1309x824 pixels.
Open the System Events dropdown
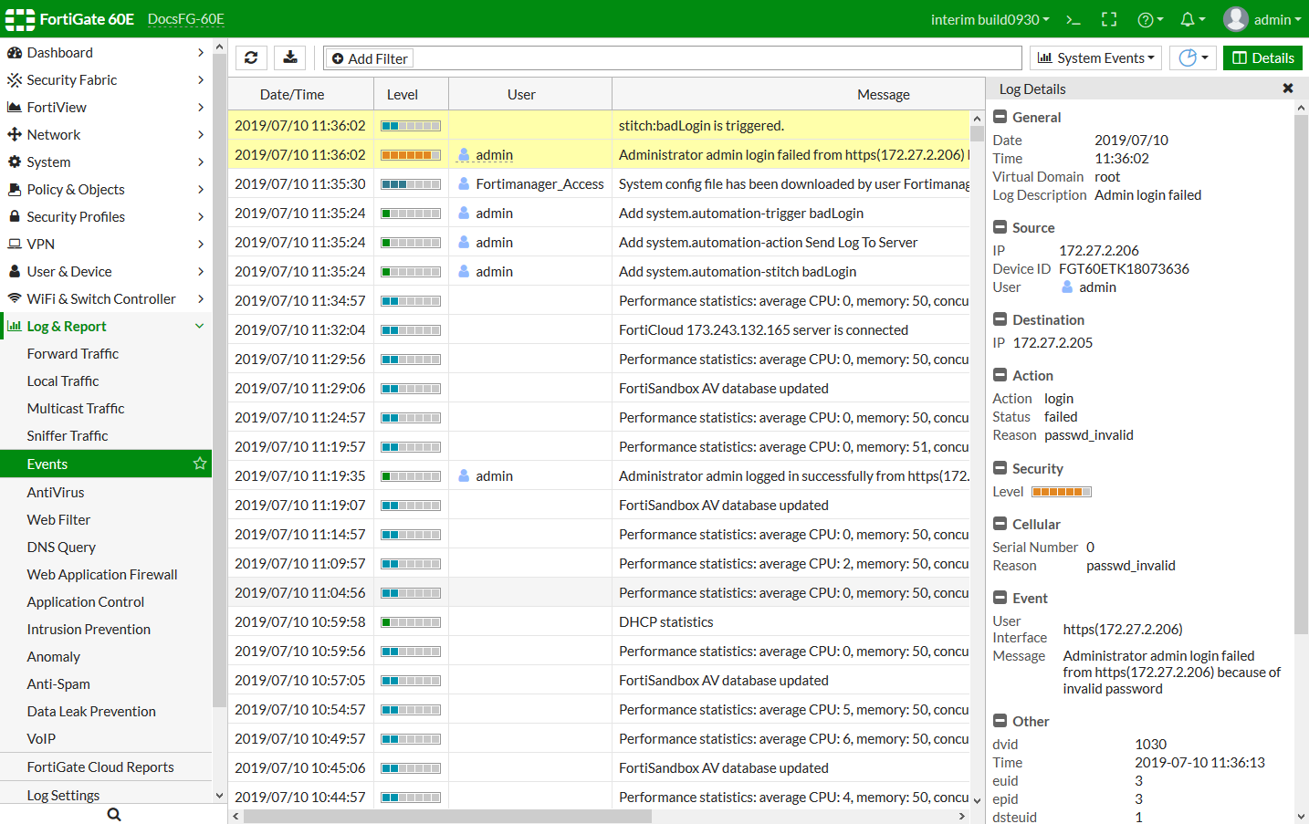pyautogui.click(x=1095, y=58)
